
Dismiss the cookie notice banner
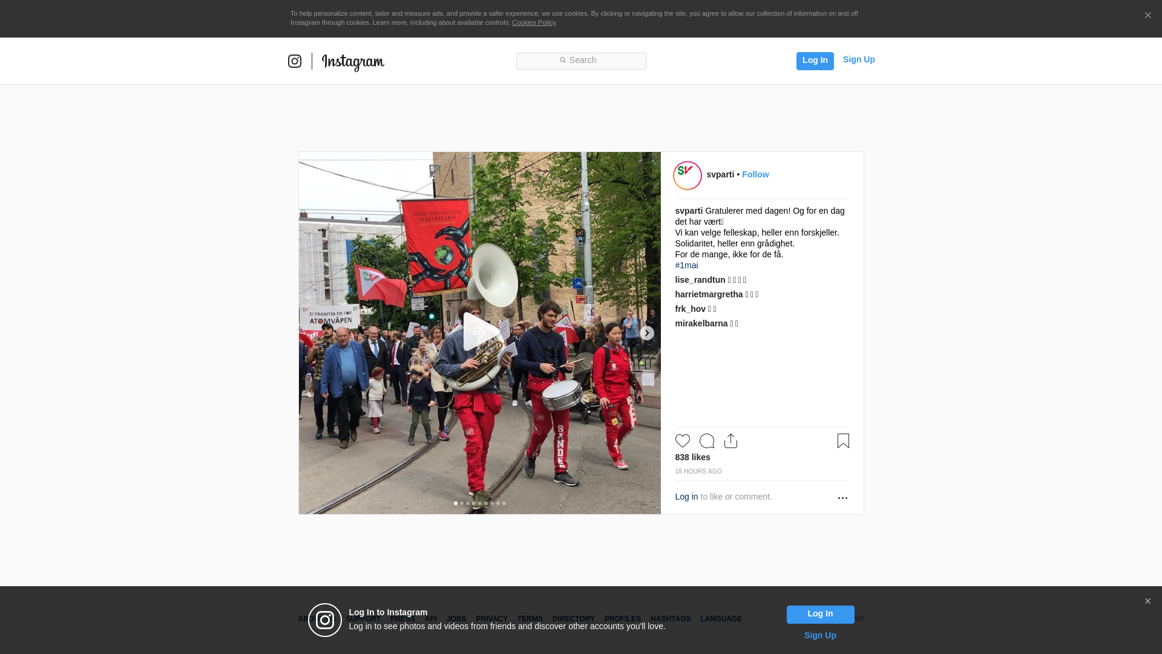point(1147,16)
